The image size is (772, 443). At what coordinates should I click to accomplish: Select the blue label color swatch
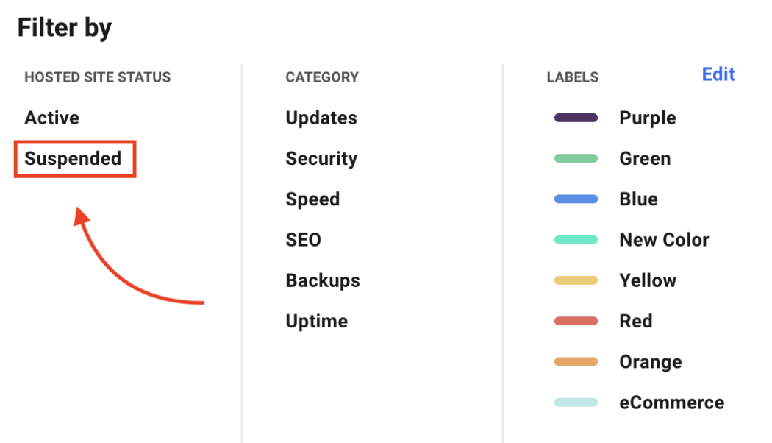(x=576, y=199)
